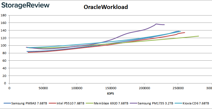
Task: Click the y-axis value 140
Action: pos(3,30)
